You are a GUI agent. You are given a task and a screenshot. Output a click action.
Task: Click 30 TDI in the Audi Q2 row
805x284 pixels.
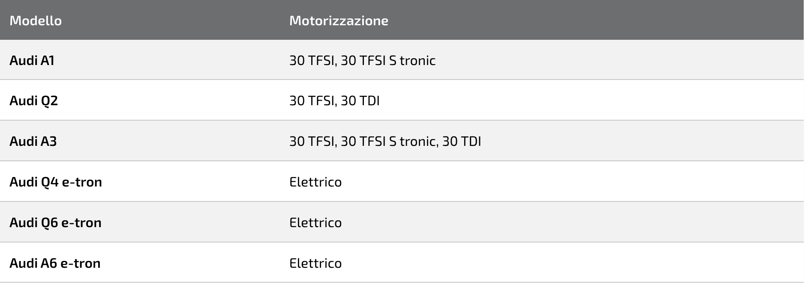[x=360, y=101]
